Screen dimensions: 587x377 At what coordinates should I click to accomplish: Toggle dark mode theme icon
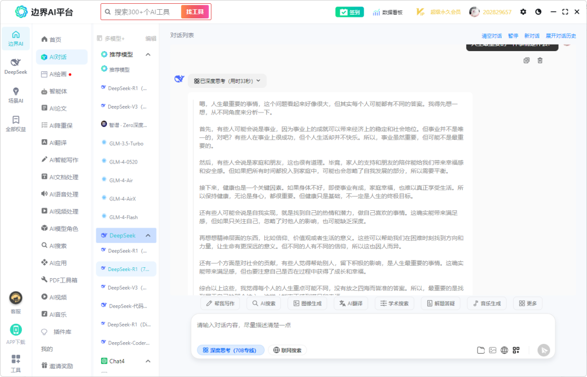coord(538,11)
